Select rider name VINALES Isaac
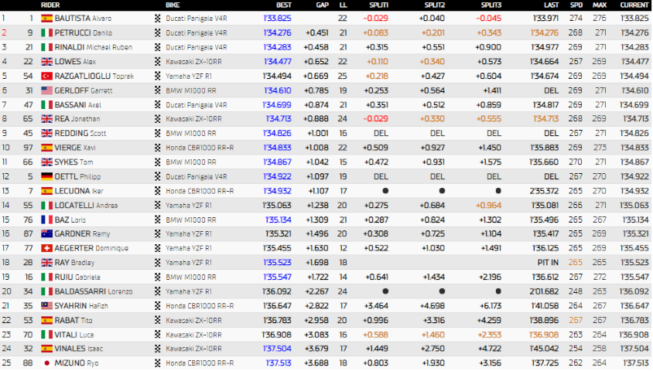The height and width of the screenshot is (371, 653). click(x=79, y=349)
